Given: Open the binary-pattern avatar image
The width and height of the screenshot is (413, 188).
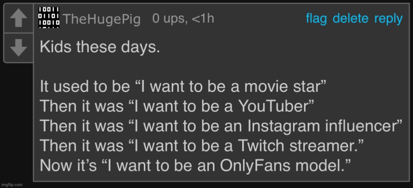Looking at the screenshot, I should click(49, 17).
